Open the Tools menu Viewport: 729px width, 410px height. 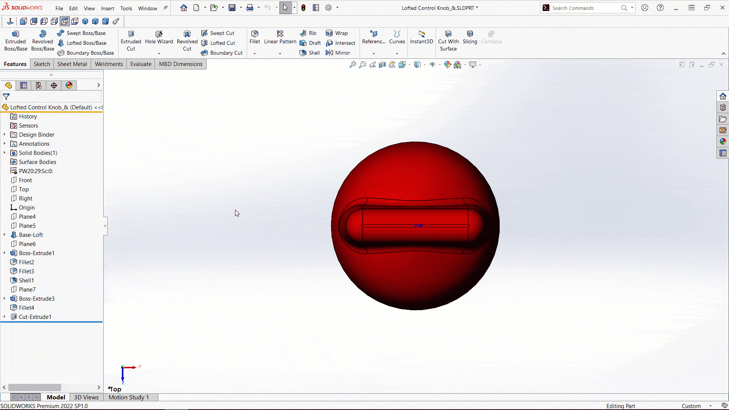pos(126,8)
